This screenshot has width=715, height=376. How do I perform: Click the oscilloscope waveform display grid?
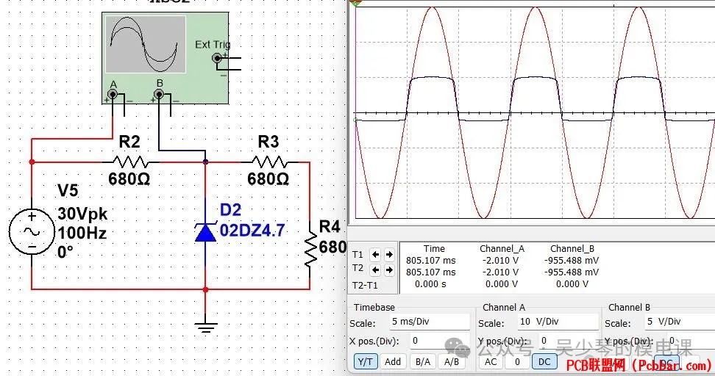pos(535,113)
